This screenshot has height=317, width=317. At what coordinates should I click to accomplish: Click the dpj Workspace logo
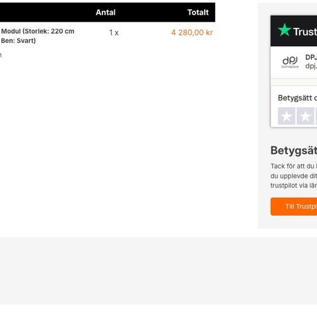pos(290,62)
